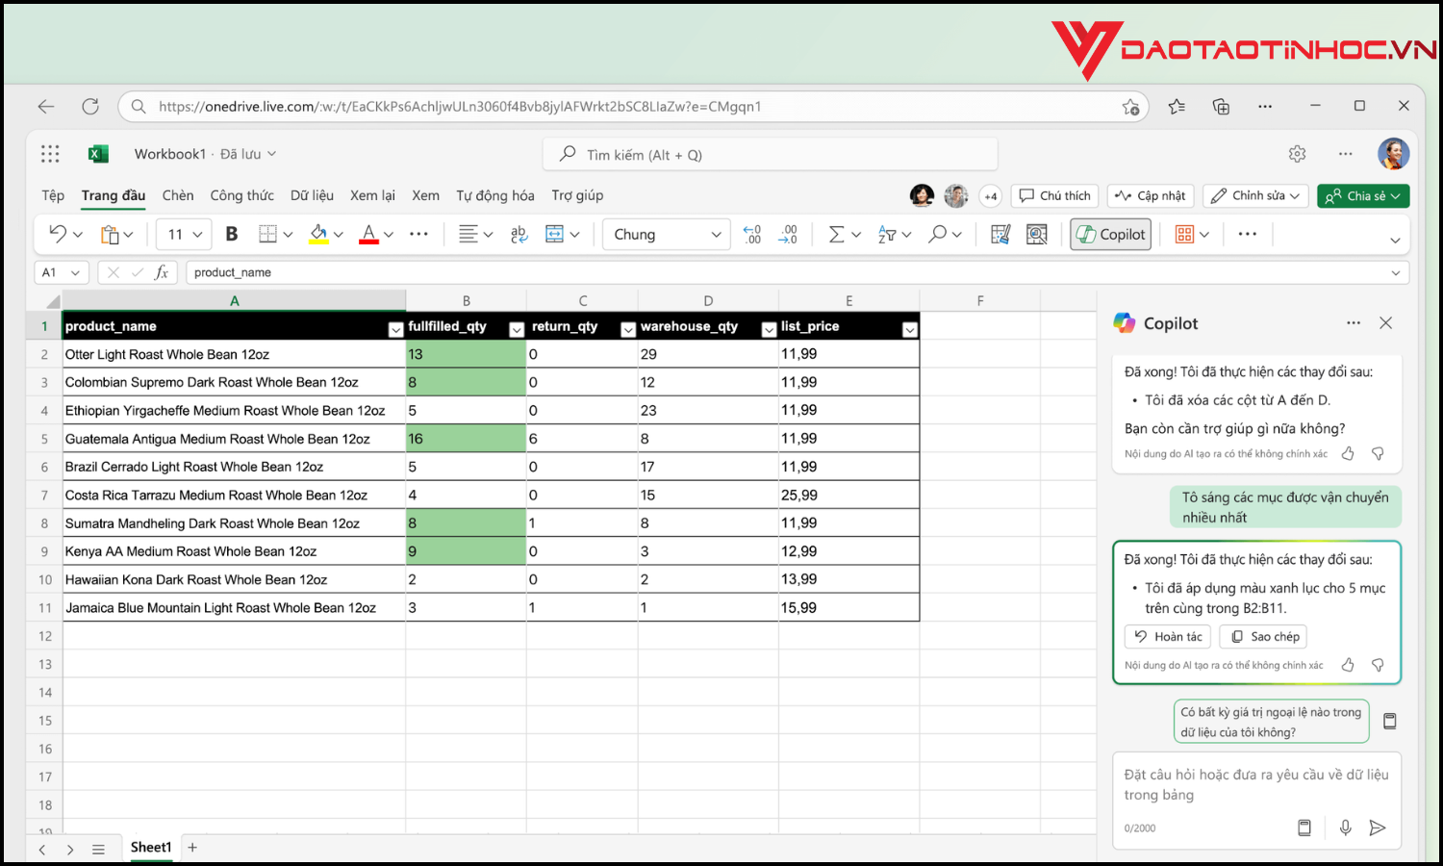Click the send arrow in Copilot
The image size is (1443, 866).
coord(1378,828)
